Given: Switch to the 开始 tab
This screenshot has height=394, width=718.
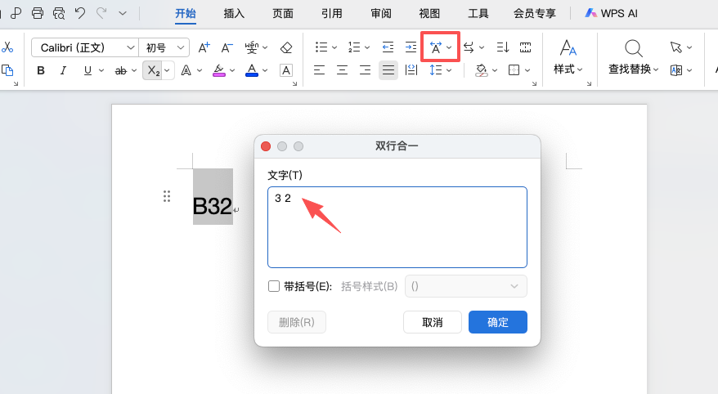Looking at the screenshot, I should [x=186, y=14].
